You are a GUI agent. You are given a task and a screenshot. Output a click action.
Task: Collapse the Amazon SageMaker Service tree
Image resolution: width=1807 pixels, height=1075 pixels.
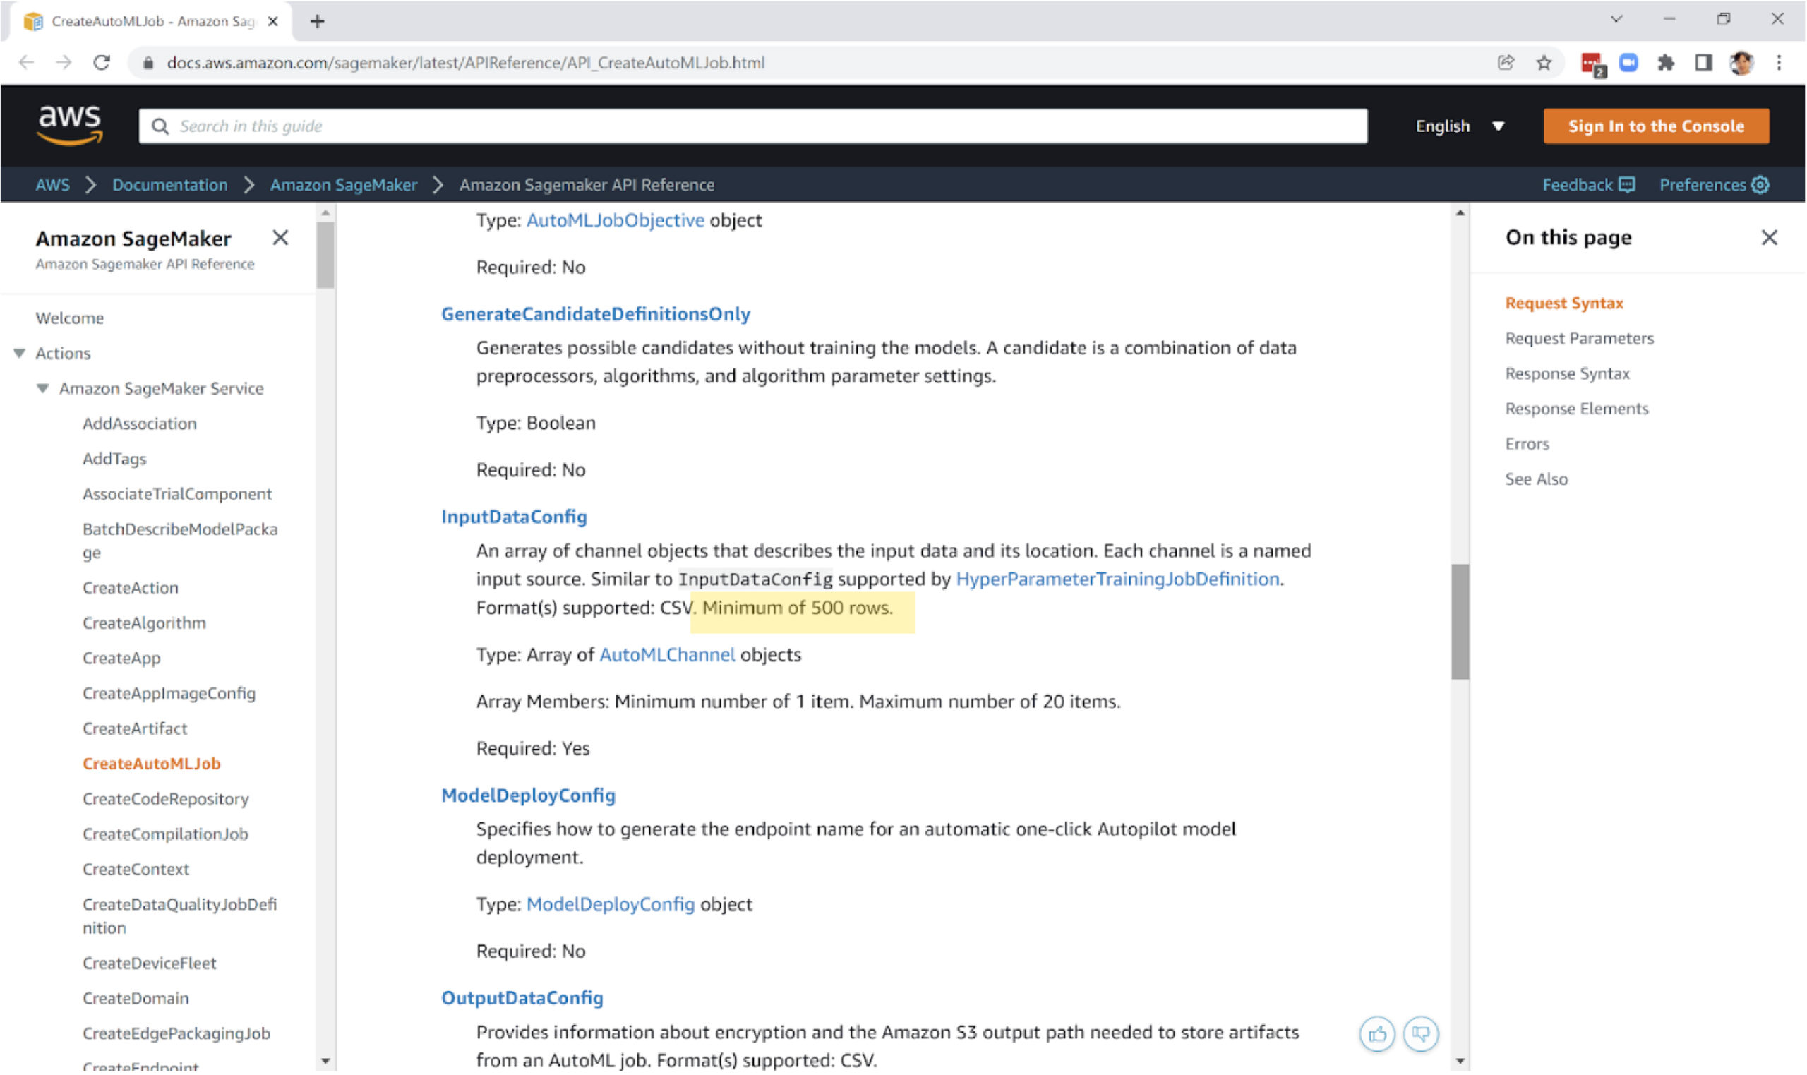(x=42, y=388)
